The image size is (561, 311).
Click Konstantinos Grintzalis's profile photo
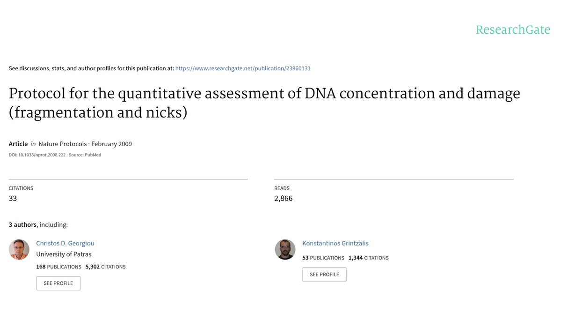pyautogui.click(x=285, y=249)
